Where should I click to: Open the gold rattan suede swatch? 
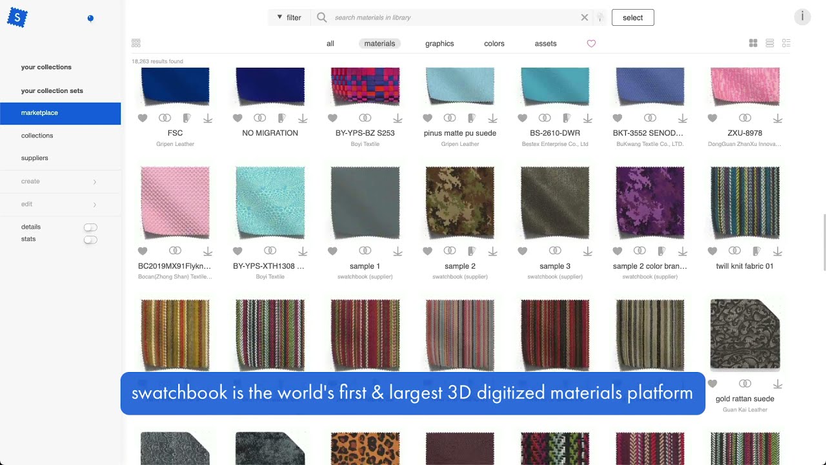point(745,335)
